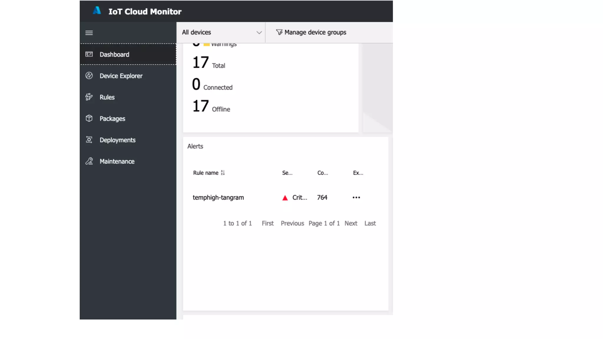Click the Maintenance tools icon
Viewport: 603px width, 339px height.
click(89, 161)
